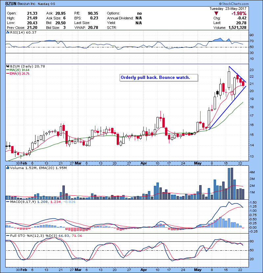This screenshot has width=263, height=273.
Task: Click the MACD axis label 1.50
Action: pyautogui.click(x=253, y=203)
